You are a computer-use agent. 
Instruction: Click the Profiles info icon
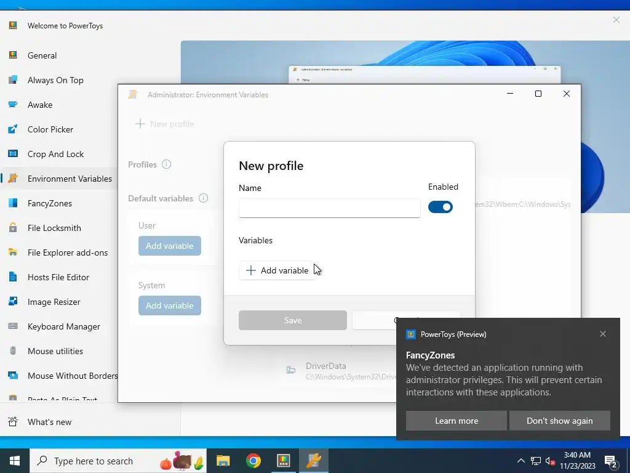click(x=166, y=164)
